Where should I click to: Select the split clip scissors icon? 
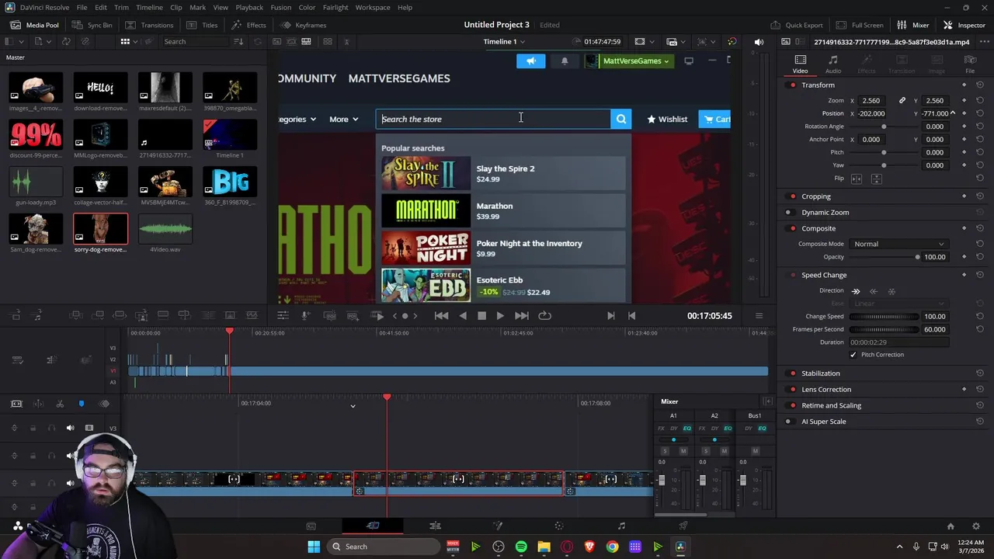pos(60,404)
